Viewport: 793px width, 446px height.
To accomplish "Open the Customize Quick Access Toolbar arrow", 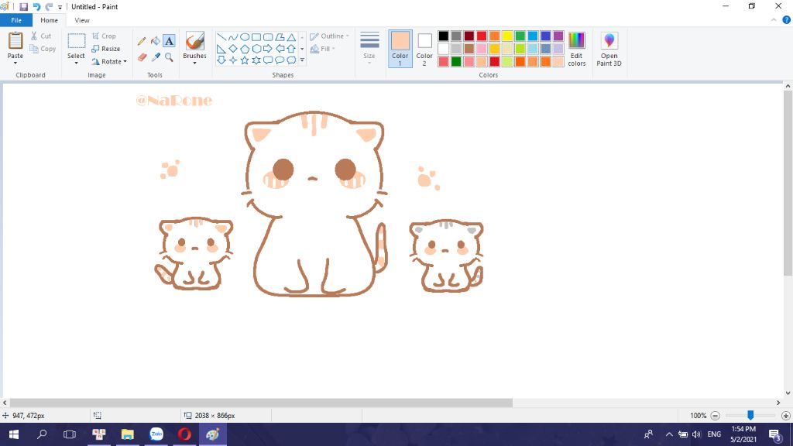I will tap(60, 7).
